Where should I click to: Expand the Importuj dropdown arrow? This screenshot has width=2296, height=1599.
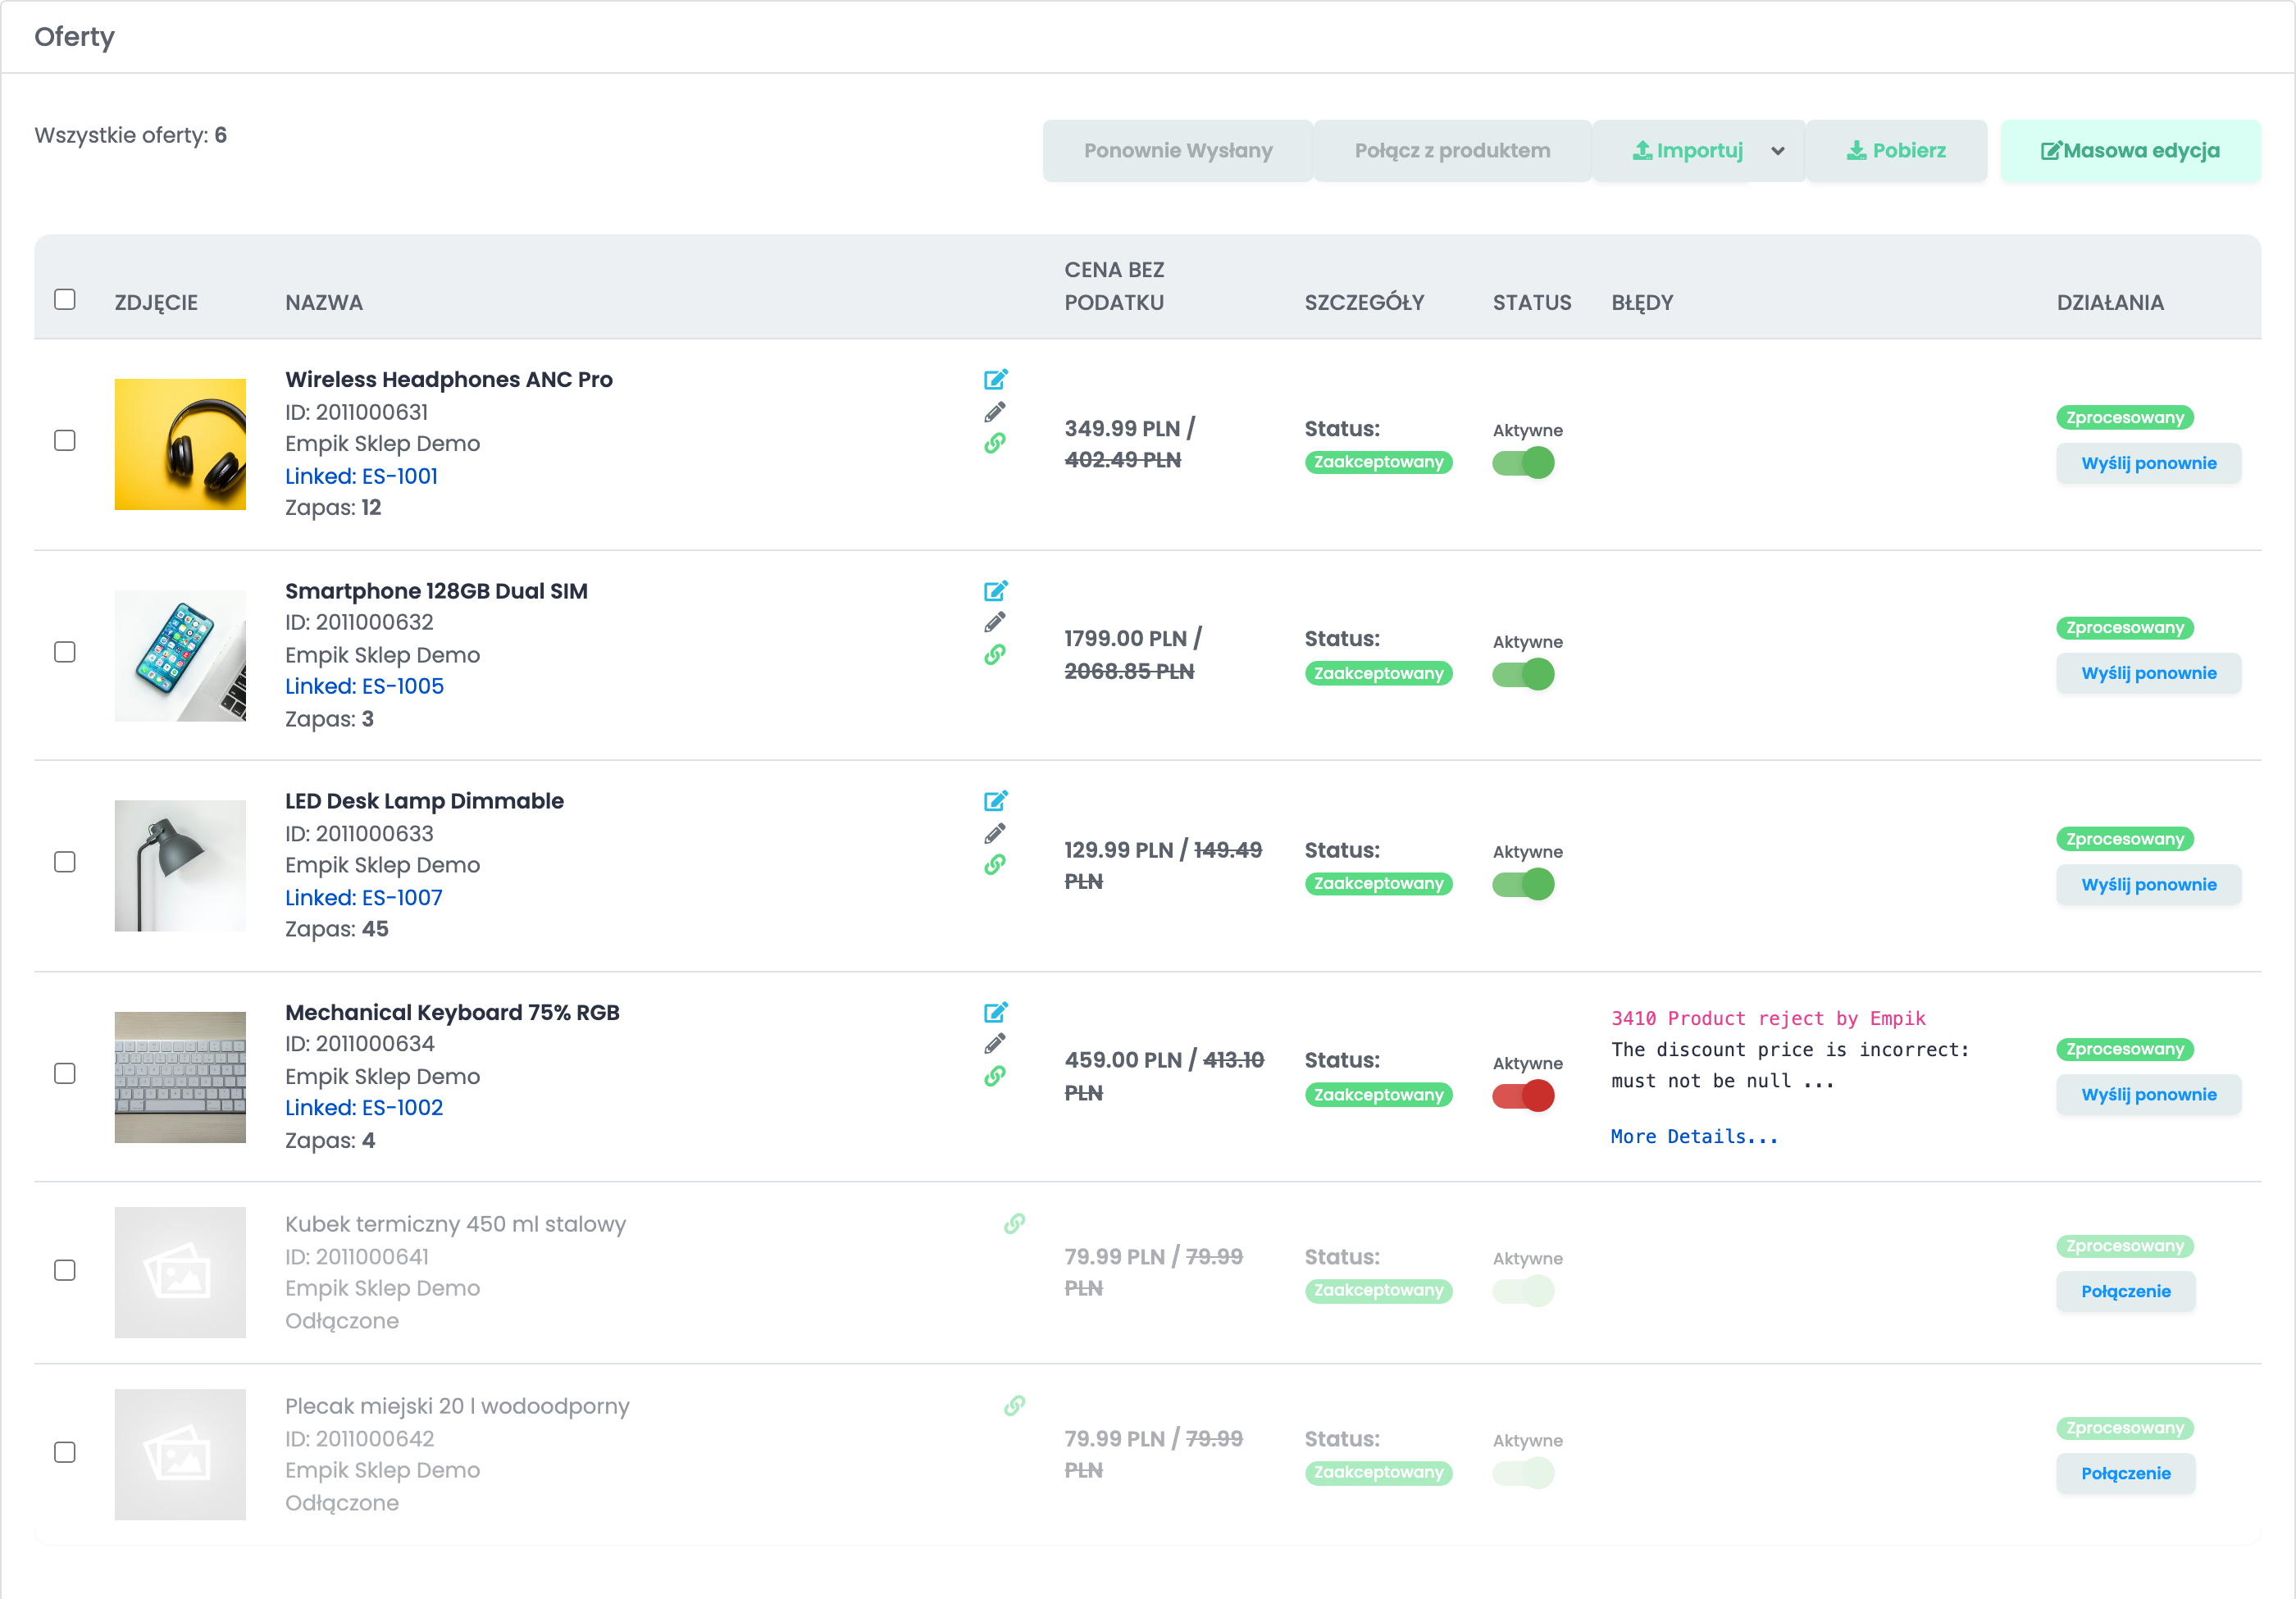pyautogui.click(x=1778, y=151)
